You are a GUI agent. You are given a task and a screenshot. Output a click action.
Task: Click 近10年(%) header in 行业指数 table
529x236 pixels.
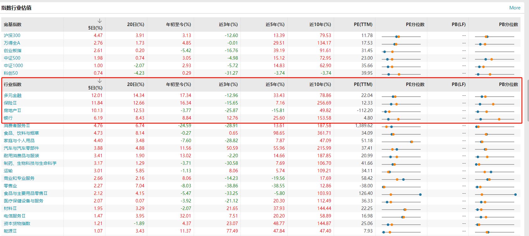tap(320, 84)
